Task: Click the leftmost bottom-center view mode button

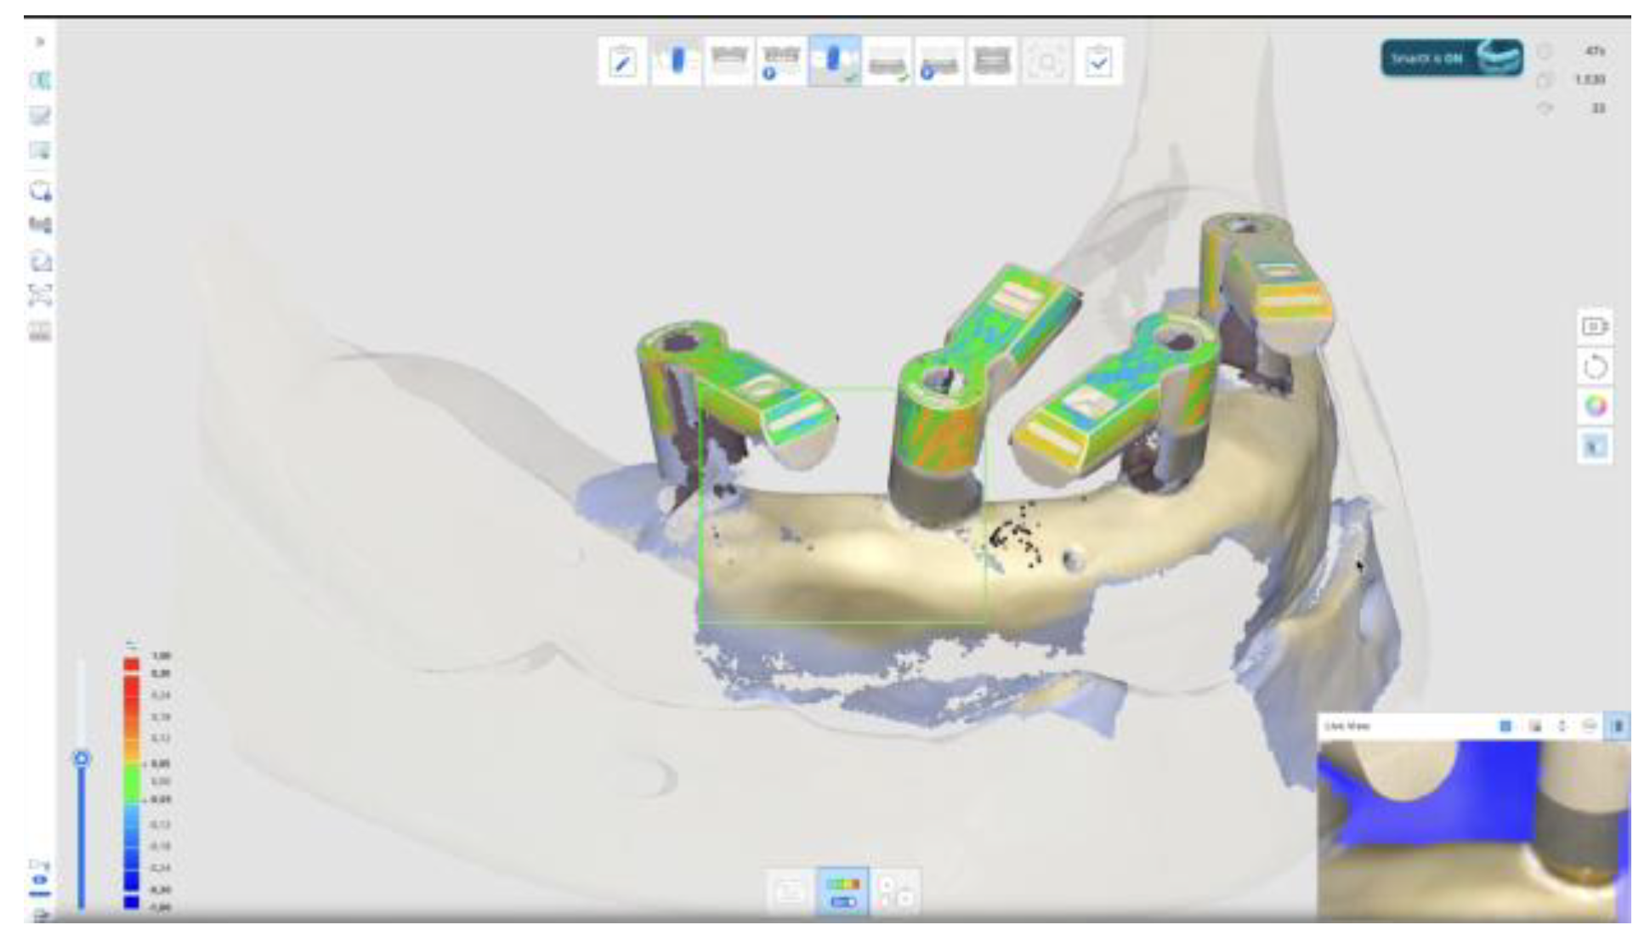Action: click(x=790, y=893)
